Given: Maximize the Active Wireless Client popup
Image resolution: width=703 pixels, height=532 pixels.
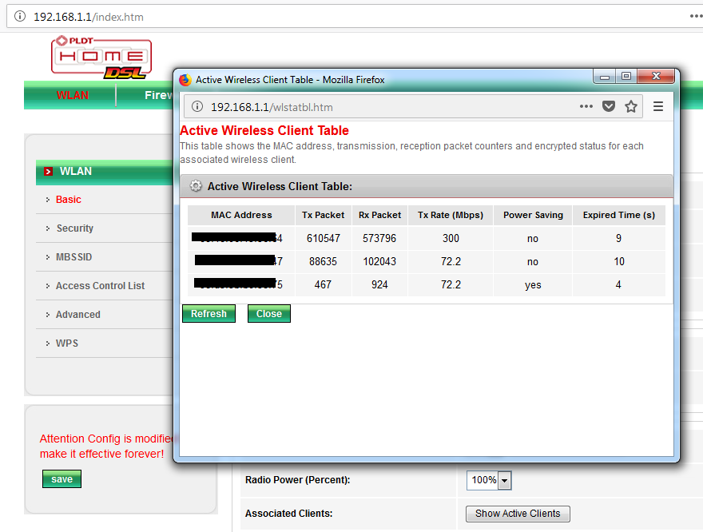Looking at the screenshot, I should tap(626, 76).
